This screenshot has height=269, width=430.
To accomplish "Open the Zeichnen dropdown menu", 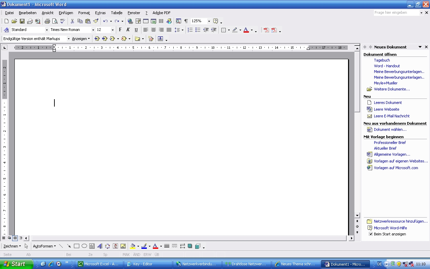I will click(12, 246).
